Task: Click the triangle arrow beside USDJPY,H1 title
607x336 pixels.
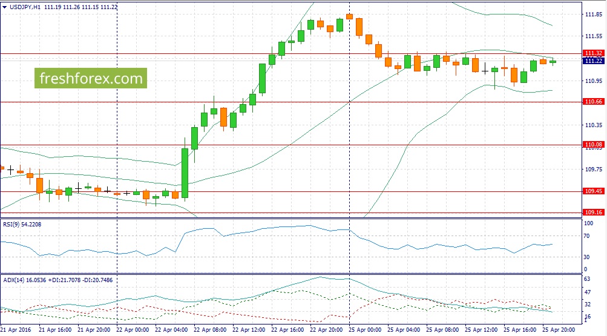Action: pyautogui.click(x=5, y=7)
